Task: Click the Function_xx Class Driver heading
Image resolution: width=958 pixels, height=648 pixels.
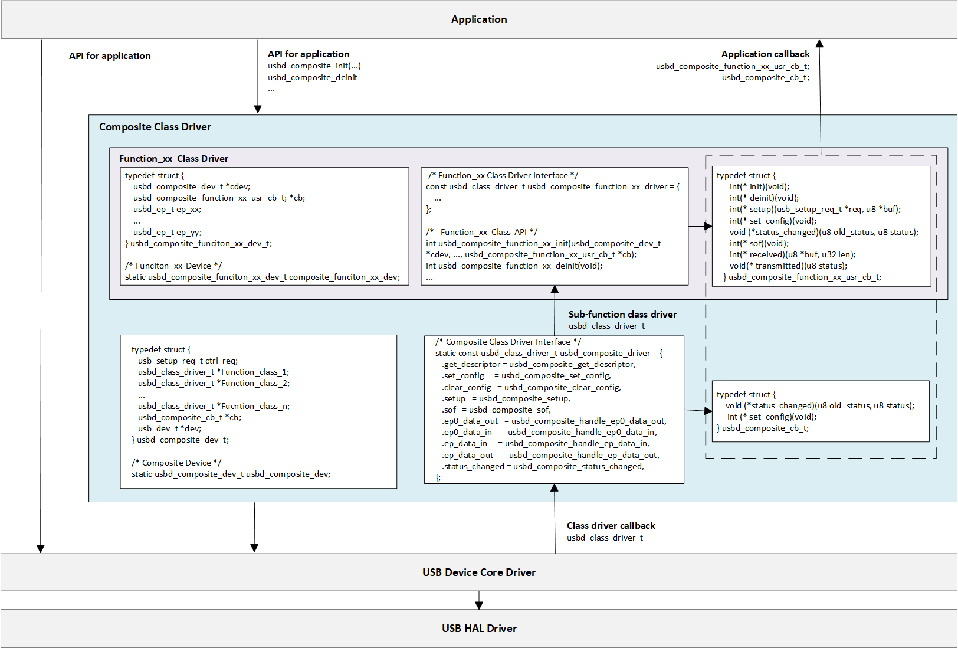Action: coord(173,158)
